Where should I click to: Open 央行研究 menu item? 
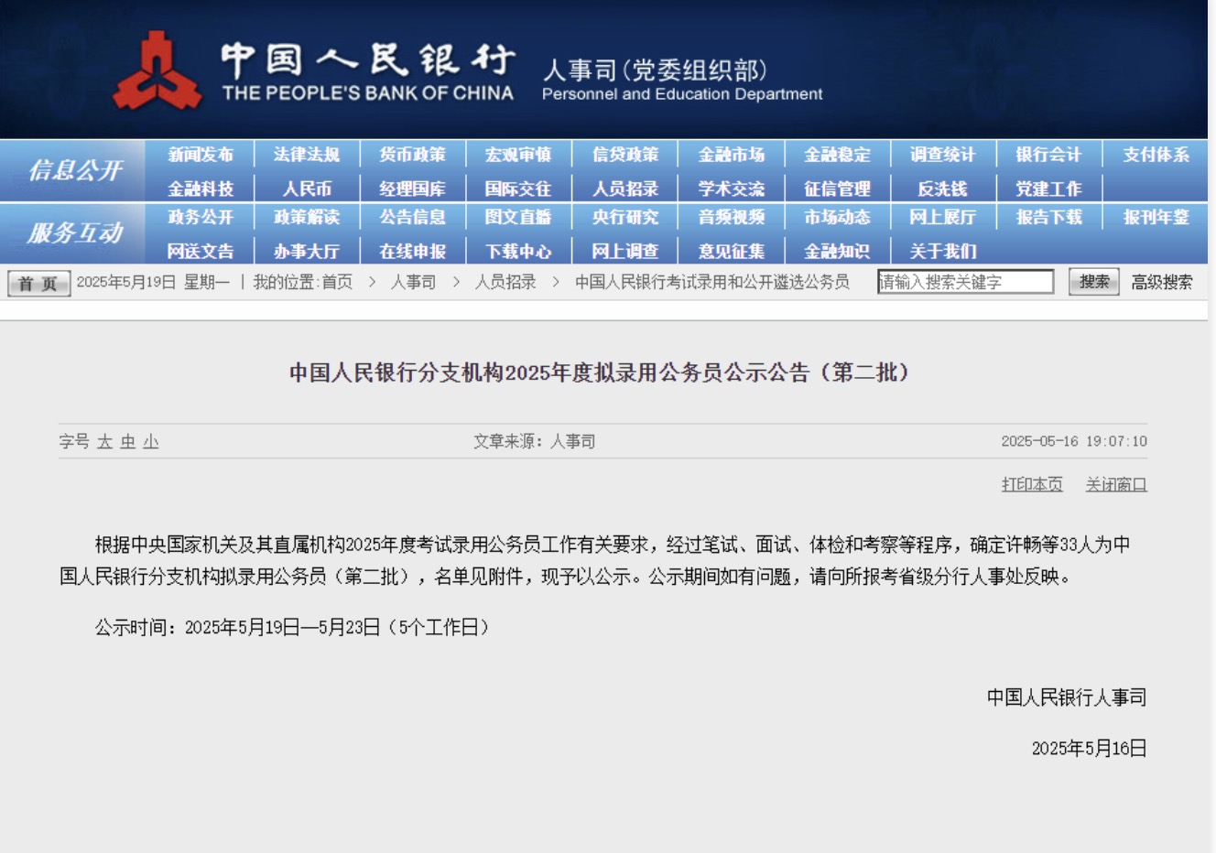coord(625,217)
